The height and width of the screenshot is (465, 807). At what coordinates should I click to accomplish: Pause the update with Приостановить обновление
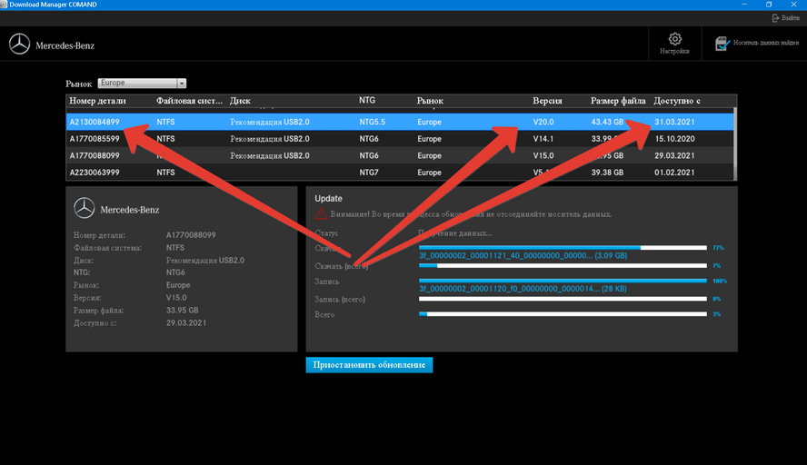click(x=369, y=365)
